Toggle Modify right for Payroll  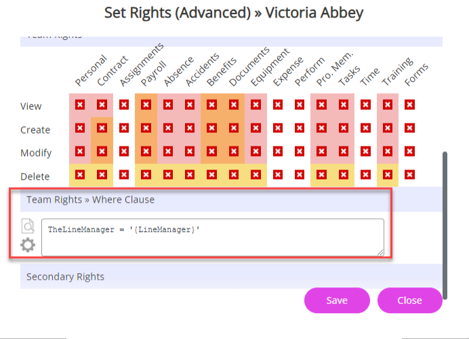pos(146,152)
